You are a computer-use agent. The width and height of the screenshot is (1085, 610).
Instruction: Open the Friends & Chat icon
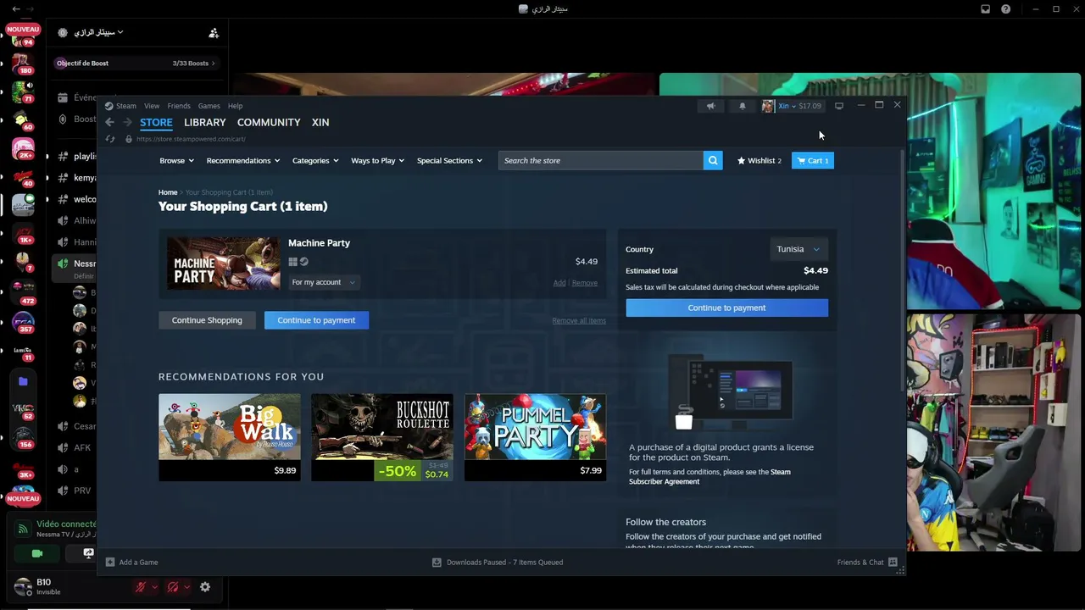click(893, 562)
